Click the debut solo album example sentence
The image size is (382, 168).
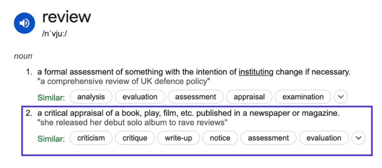(132, 123)
